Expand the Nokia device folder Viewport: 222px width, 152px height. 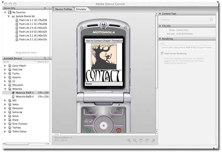pos(5,104)
